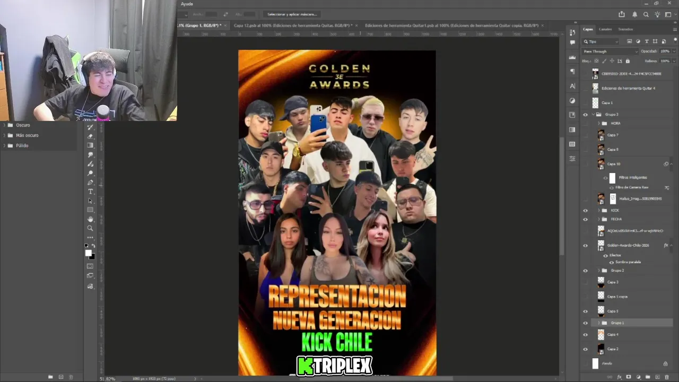The height and width of the screenshot is (382, 679).
Task: Click Seleccionar y aplicar máscara button
Action: coord(292,14)
